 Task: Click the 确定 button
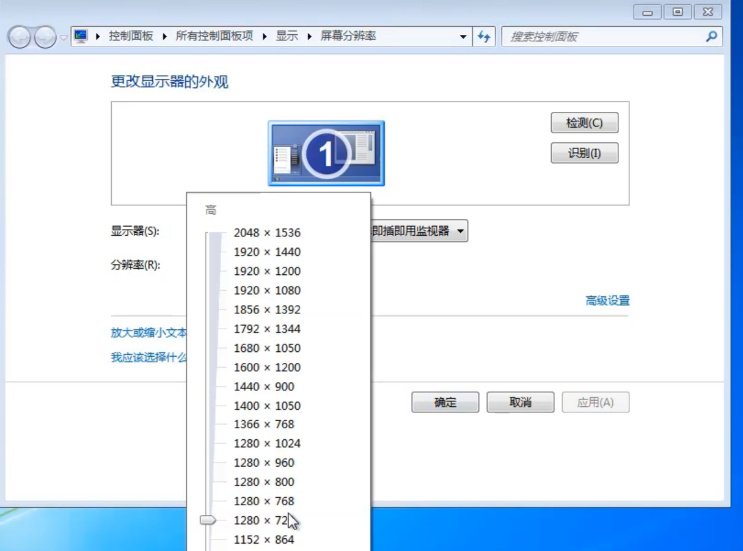[x=445, y=402]
